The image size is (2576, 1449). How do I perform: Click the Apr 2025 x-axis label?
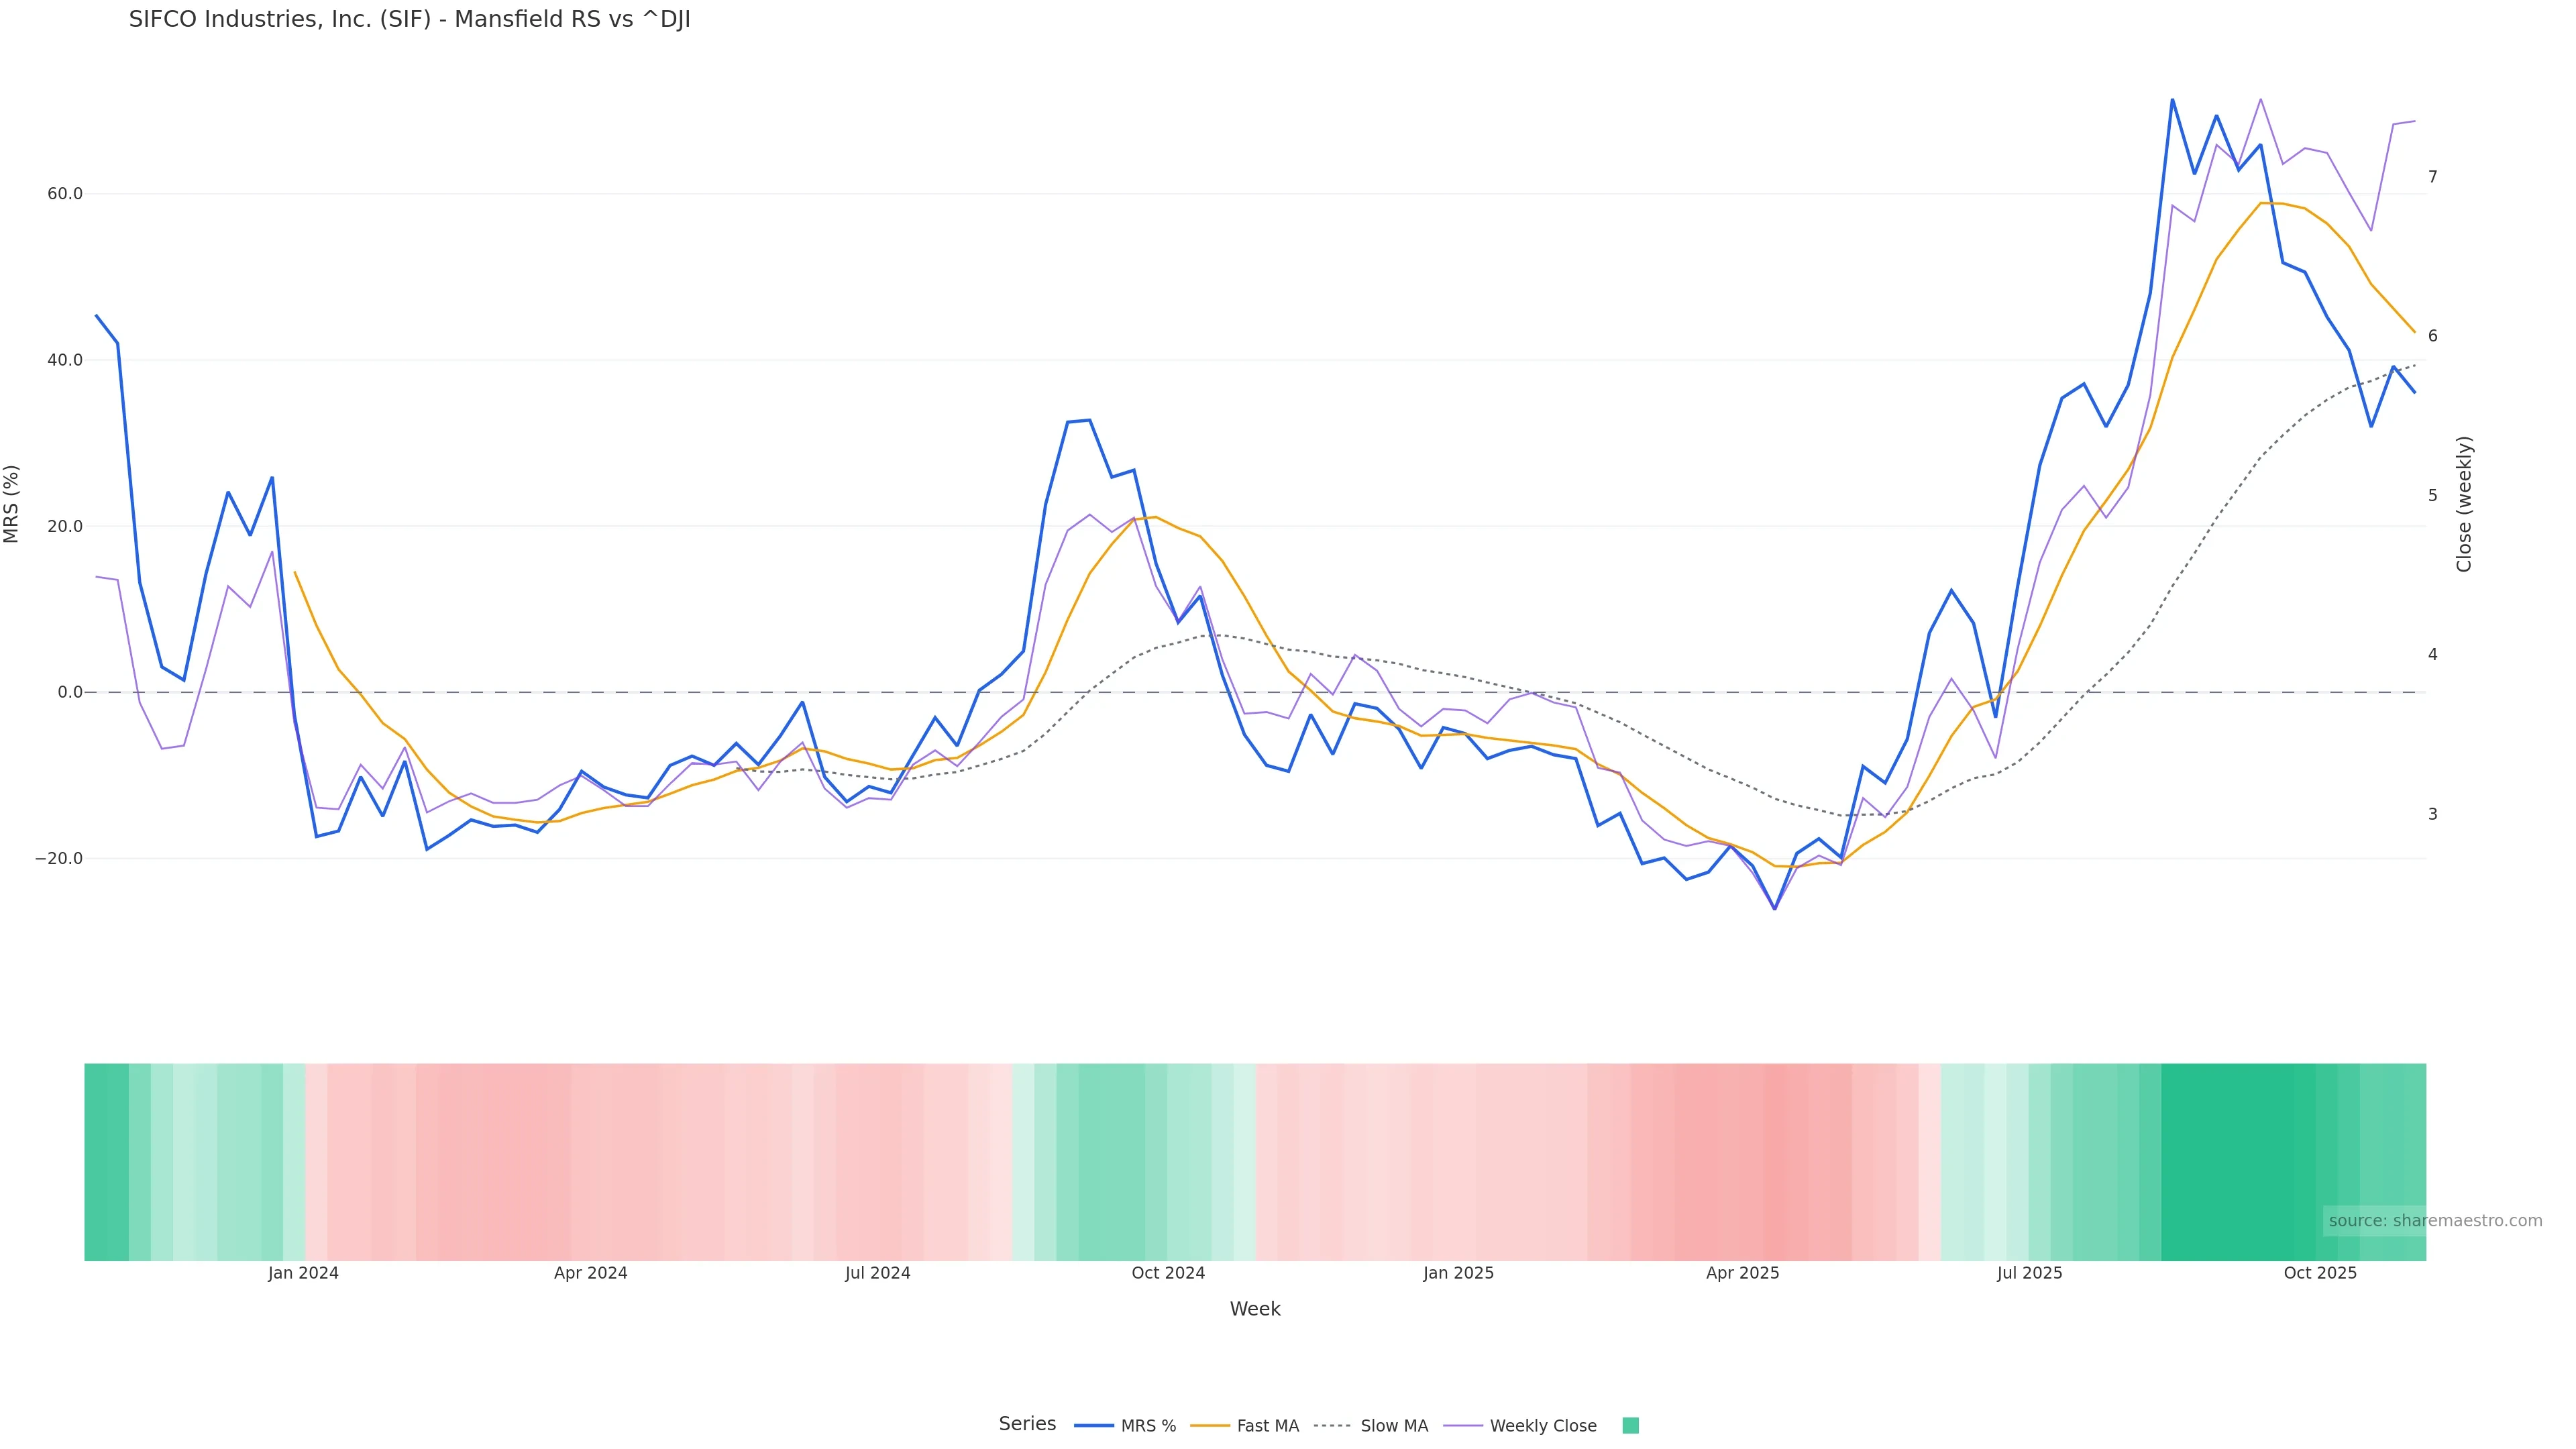1742,1273
